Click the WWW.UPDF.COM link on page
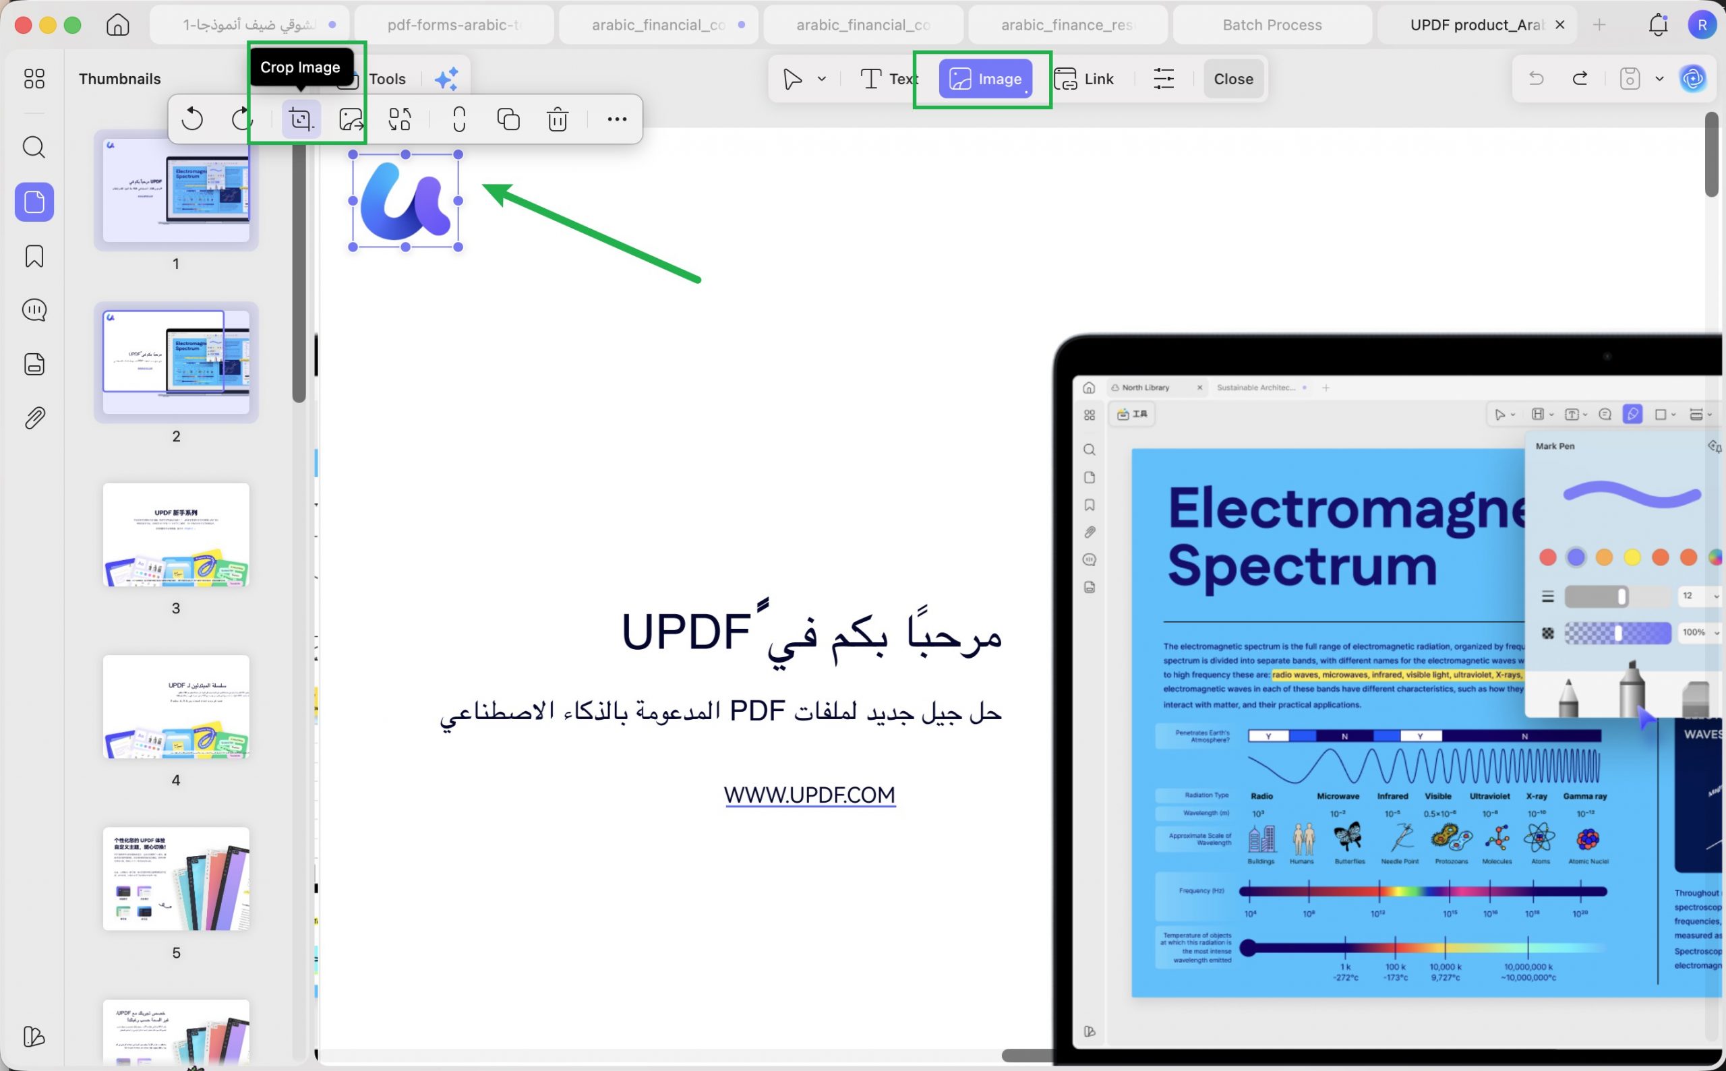This screenshot has height=1071, width=1726. pyautogui.click(x=809, y=795)
